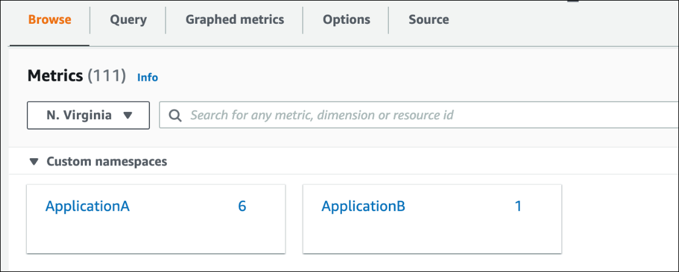This screenshot has height=272, width=679.
Task: Click the Metrics heading text
Action: click(x=55, y=76)
